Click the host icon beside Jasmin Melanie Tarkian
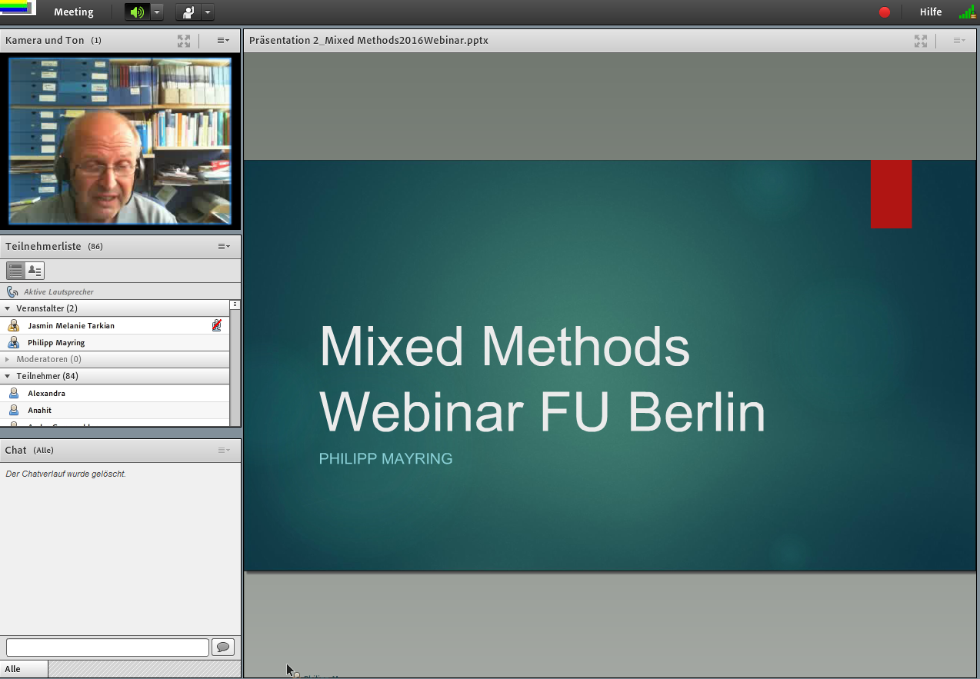The image size is (980, 679). coord(13,325)
